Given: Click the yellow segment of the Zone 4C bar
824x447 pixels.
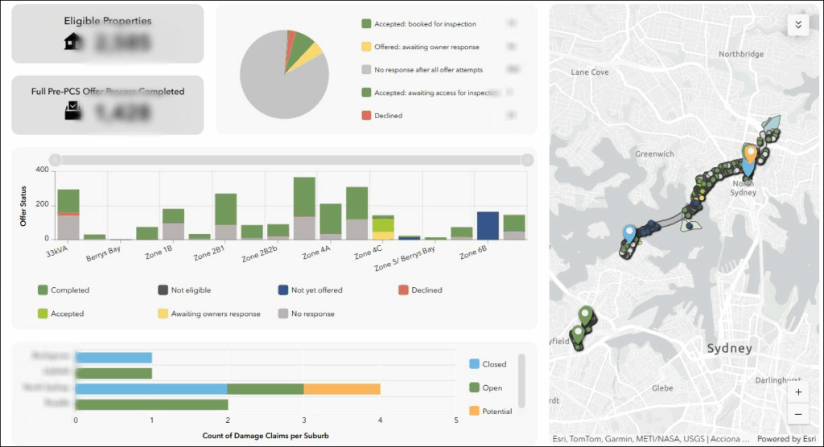Looking at the screenshot, I should pyautogui.click(x=383, y=236).
